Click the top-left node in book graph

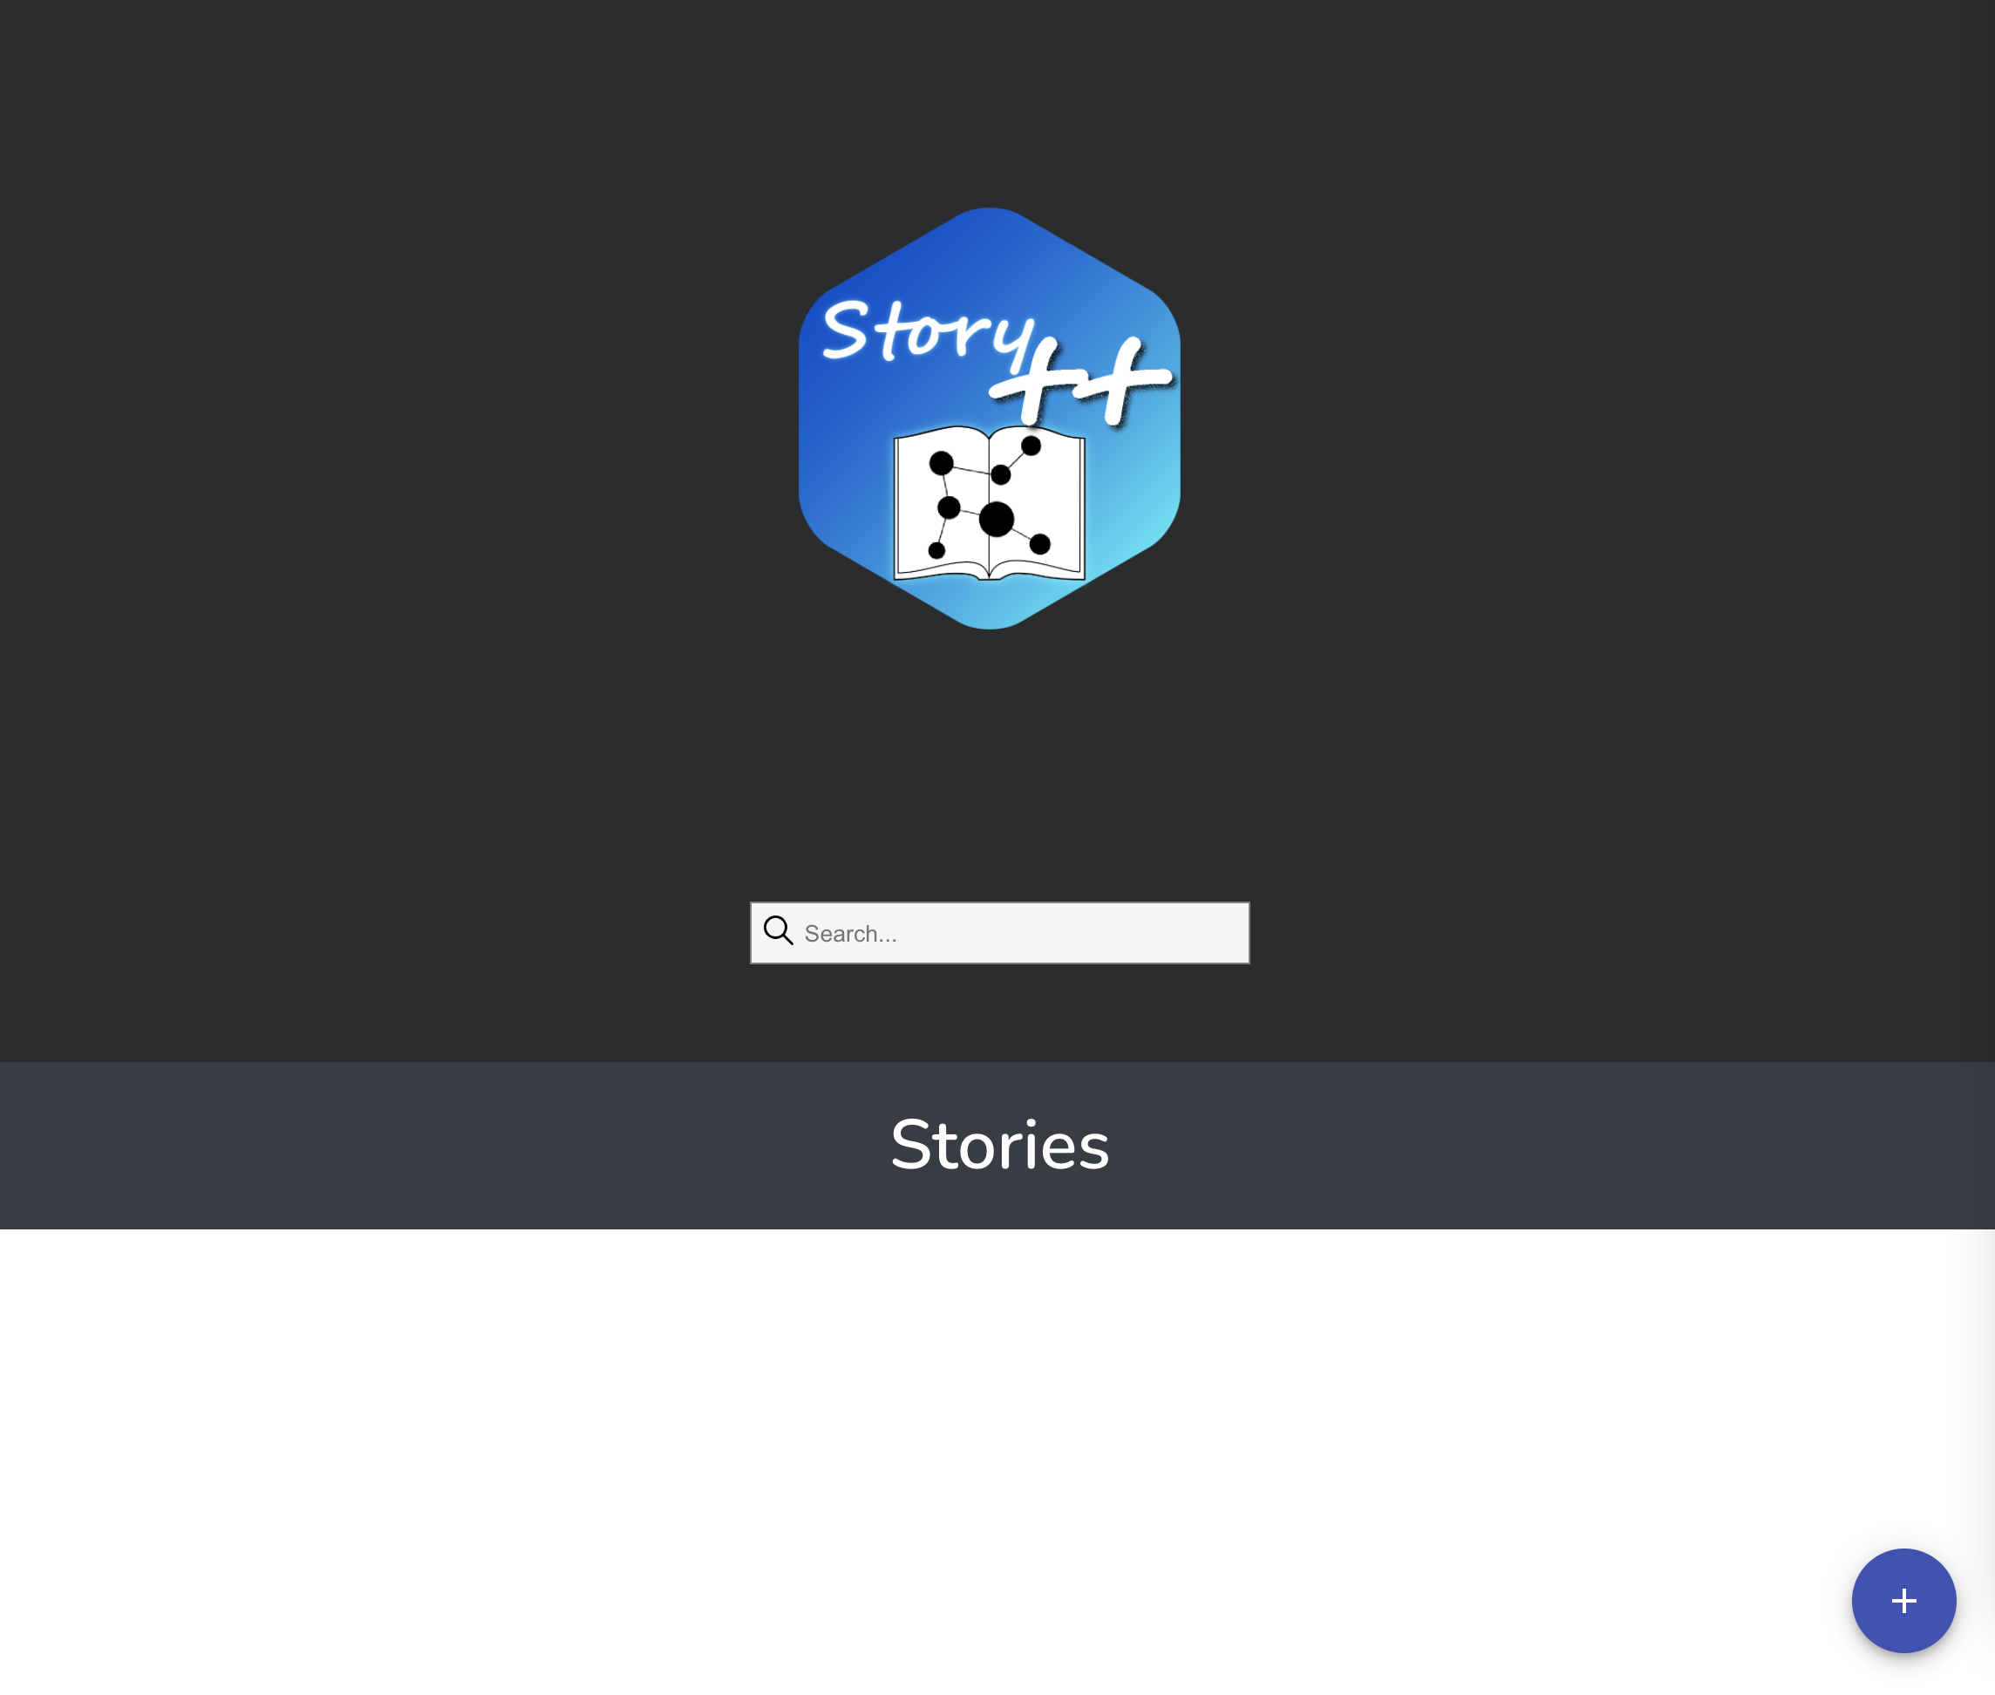click(941, 464)
